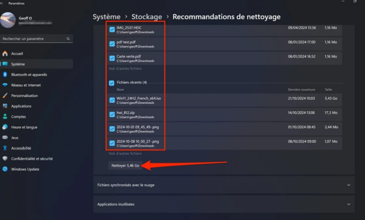Open Heure et langue settings
This screenshot has width=365, height=220.
24,127
